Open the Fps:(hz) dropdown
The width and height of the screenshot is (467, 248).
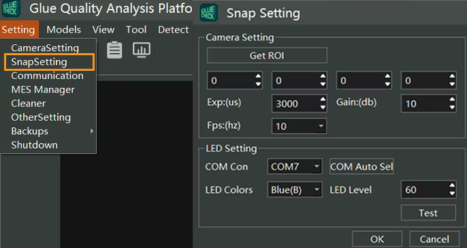pos(299,126)
